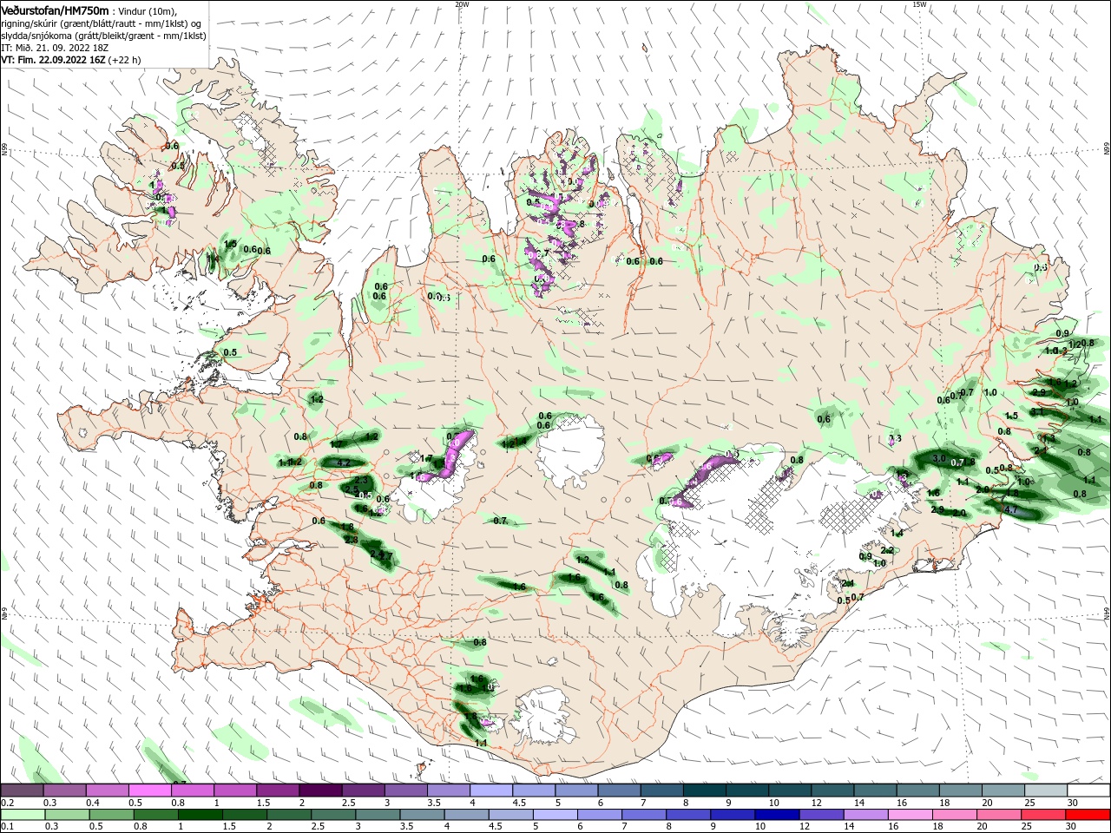Select the 'VT: Fim. 22.09.2022 16Z' valid time
This screenshot has height=833, width=1111.
point(53,60)
